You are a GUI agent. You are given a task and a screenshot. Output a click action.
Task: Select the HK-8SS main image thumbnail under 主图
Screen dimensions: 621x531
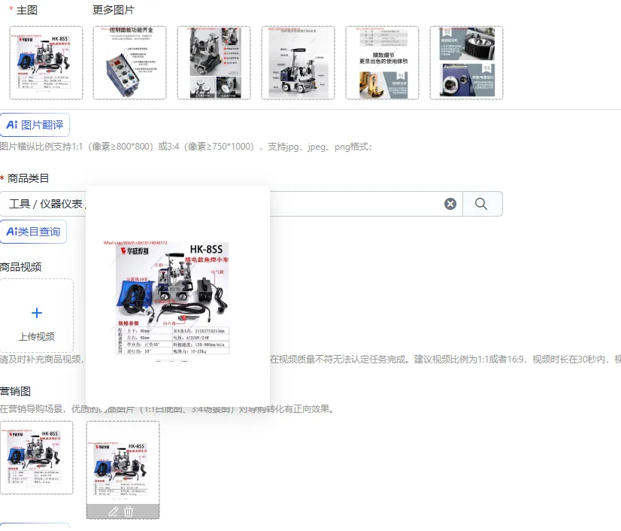point(47,62)
